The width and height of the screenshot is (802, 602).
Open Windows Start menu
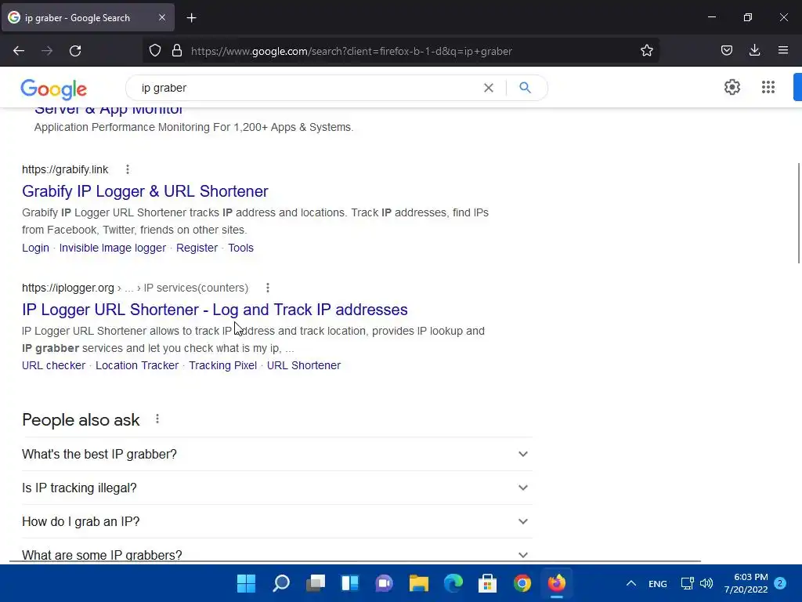coord(246,583)
